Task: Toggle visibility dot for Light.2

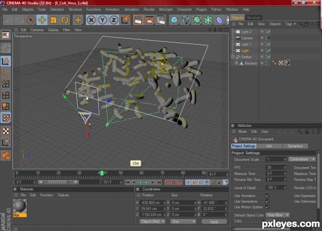Action: coord(262,32)
